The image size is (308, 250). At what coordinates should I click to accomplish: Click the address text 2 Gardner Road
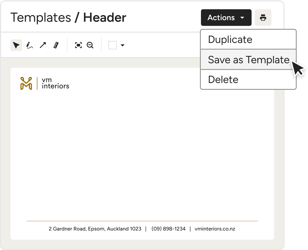[x=95, y=229]
